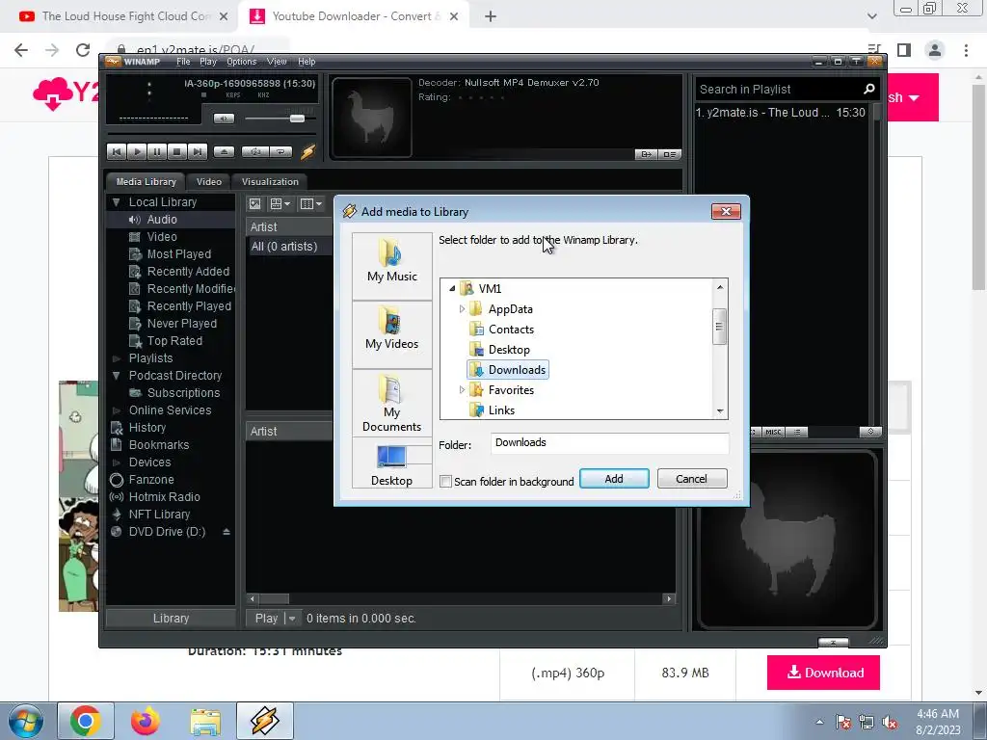This screenshot has width=987, height=740.
Task: Click Winamp's Play button
Action: tap(137, 151)
